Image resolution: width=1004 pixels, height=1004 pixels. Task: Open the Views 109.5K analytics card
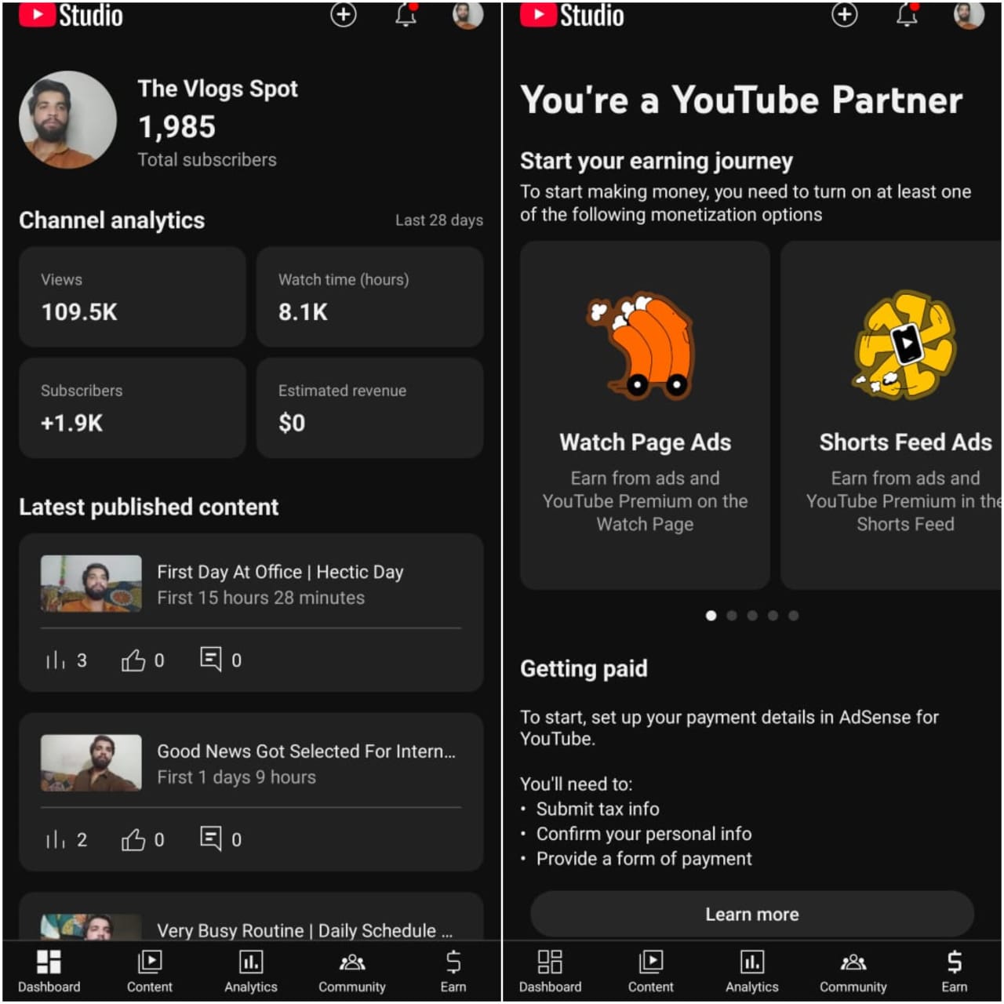tap(133, 296)
